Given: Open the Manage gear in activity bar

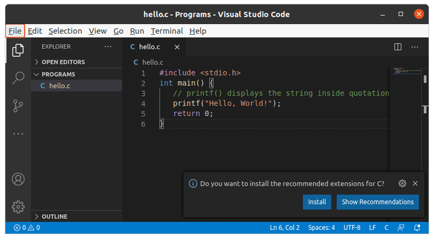Looking at the screenshot, I should [x=18, y=206].
